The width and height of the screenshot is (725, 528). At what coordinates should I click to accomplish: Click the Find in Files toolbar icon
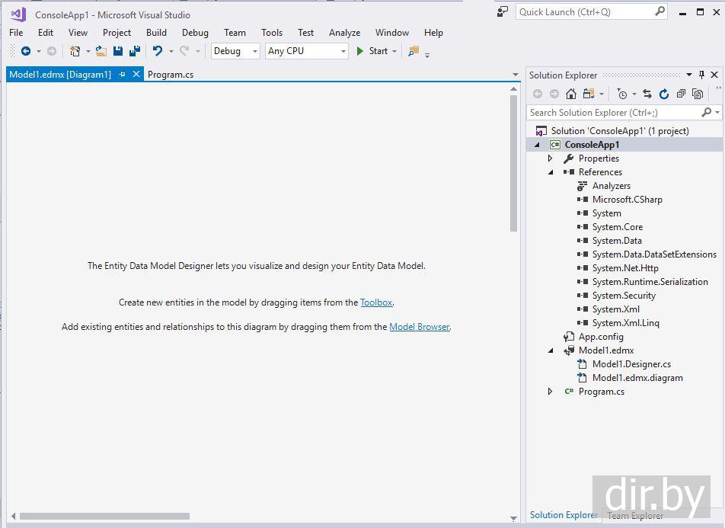pos(414,51)
